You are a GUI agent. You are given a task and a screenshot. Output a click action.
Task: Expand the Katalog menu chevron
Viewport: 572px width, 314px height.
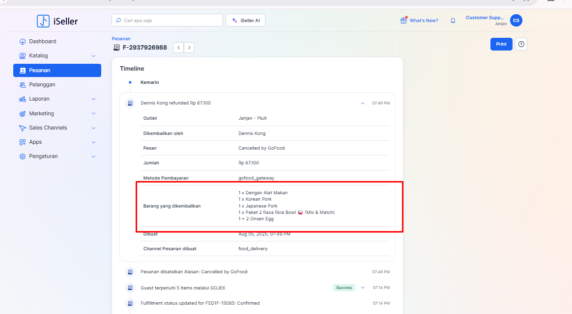click(93, 56)
